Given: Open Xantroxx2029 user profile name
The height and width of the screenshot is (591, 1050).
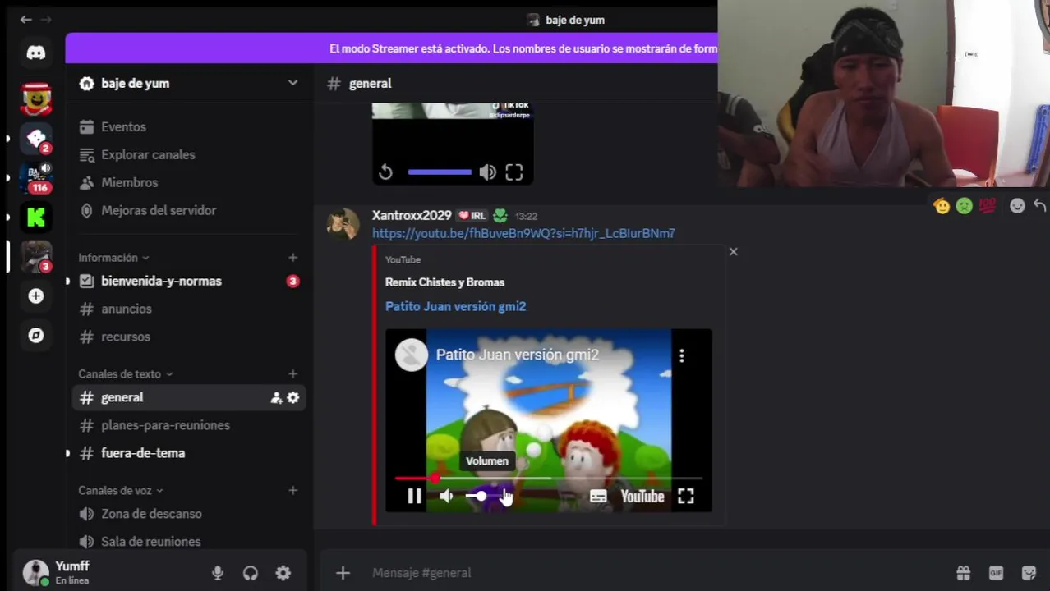Looking at the screenshot, I should 412,215.
